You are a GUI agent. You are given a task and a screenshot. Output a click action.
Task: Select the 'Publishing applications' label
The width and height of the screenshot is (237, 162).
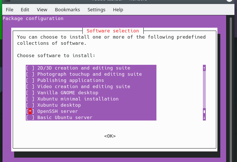(x=70, y=80)
